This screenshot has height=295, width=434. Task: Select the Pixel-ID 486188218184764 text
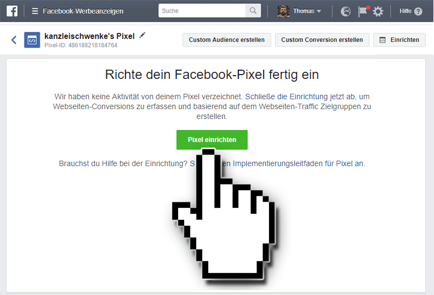pyautogui.click(x=81, y=45)
